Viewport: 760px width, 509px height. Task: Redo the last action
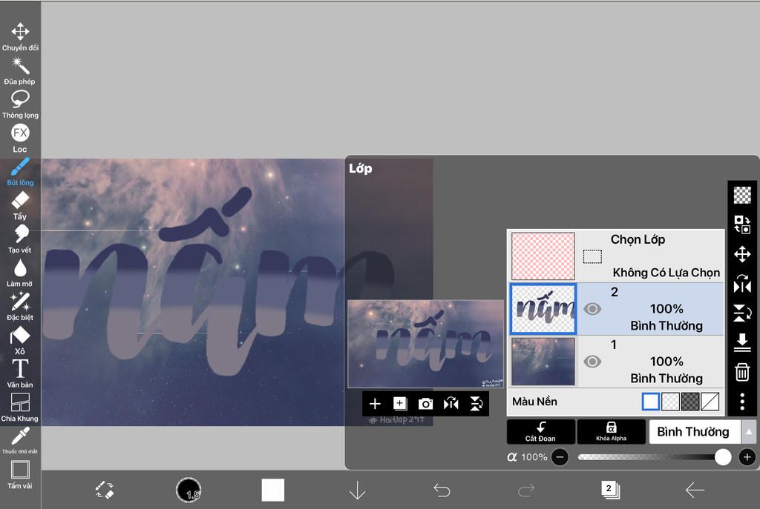(526, 490)
